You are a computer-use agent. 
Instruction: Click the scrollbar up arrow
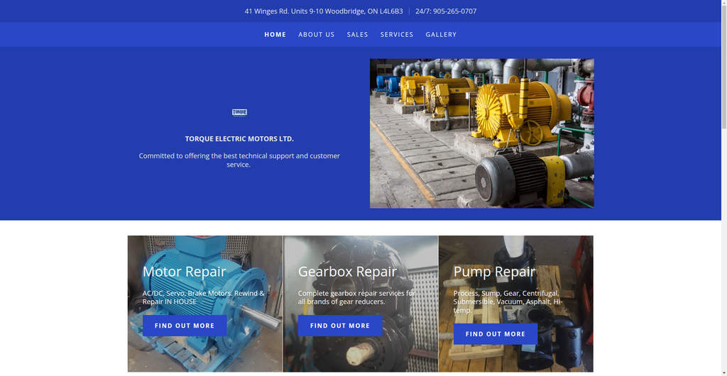[x=723, y=3]
